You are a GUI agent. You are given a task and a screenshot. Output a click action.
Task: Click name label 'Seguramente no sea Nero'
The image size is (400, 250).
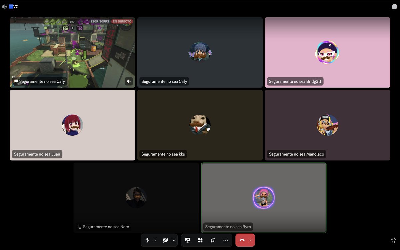click(x=103, y=227)
